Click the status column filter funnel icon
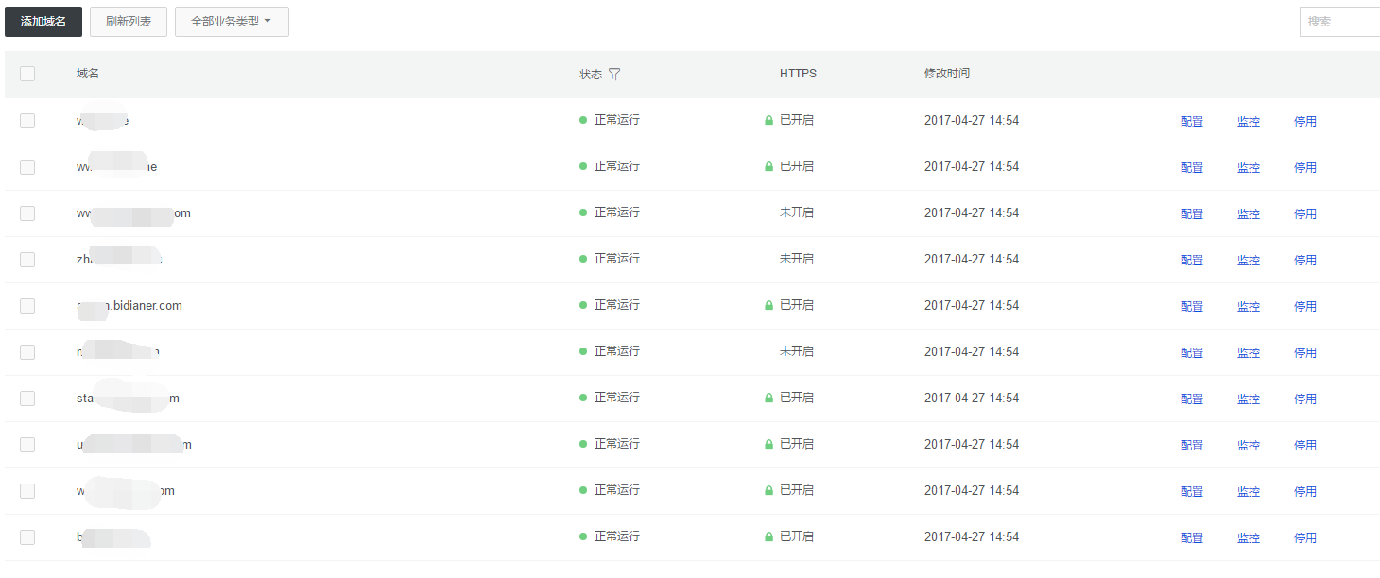 pos(614,74)
